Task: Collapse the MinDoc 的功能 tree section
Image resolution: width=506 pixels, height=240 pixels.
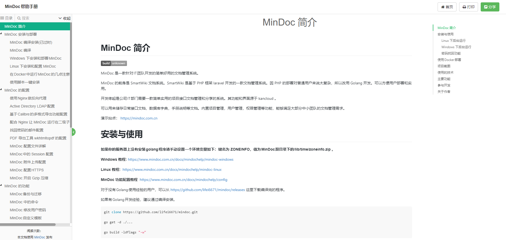Action: tap(1, 185)
